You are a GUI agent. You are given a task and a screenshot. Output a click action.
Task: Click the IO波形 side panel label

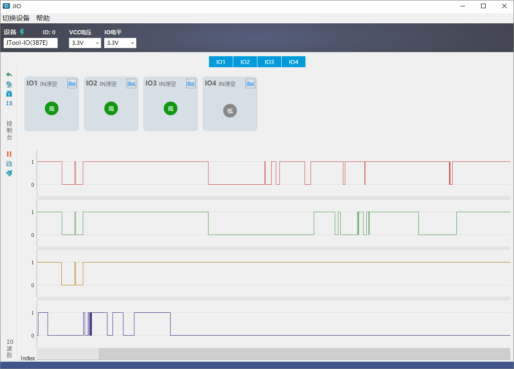pyautogui.click(x=10, y=349)
